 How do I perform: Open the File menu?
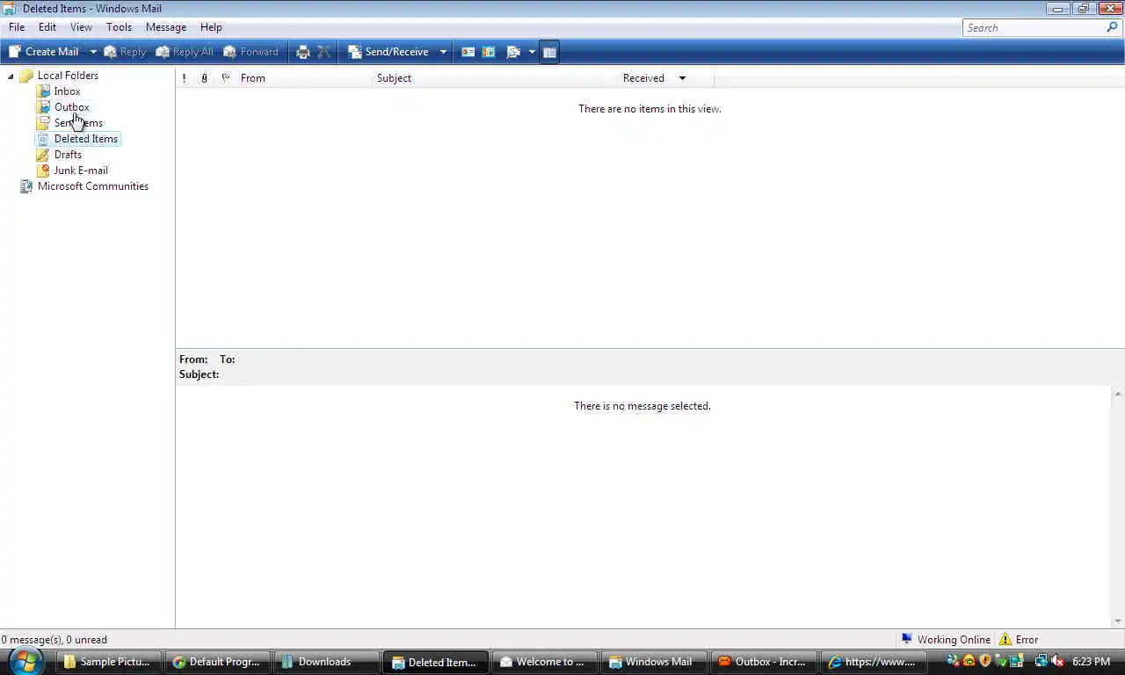tap(17, 27)
